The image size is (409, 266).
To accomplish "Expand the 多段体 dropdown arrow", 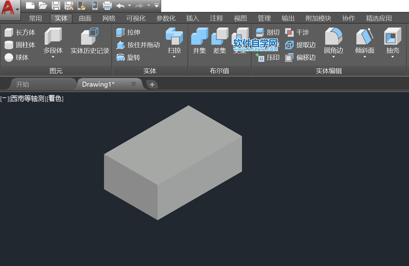I will tap(53, 57).
